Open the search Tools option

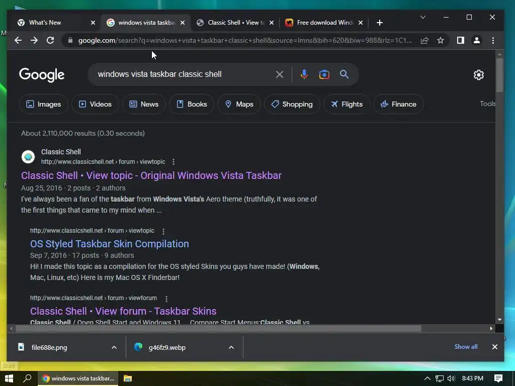tap(487, 104)
